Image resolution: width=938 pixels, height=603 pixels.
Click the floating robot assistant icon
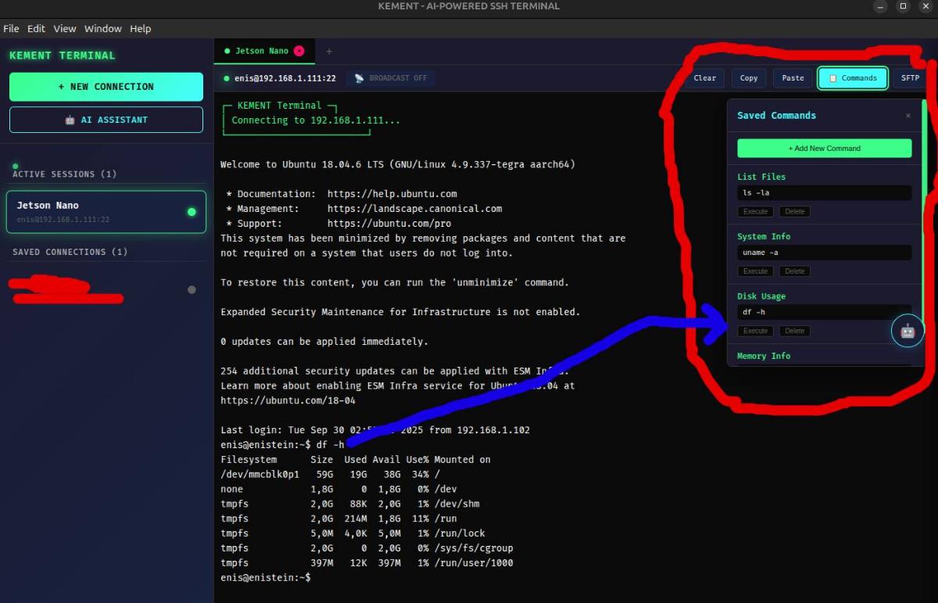[x=908, y=331]
